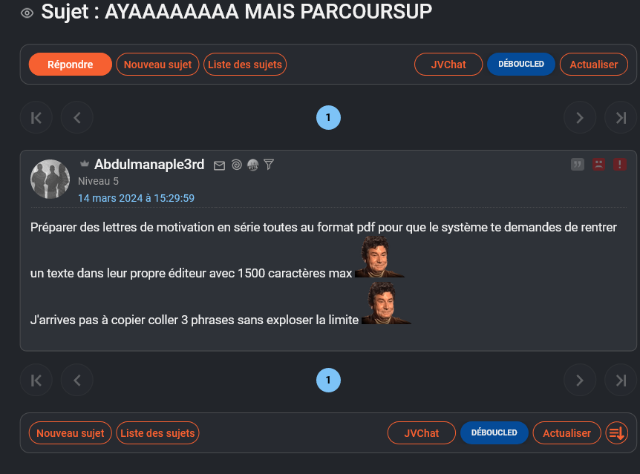Click the filter funnel icon beside the username
The height and width of the screenshot is (474, 640).
(x=269, y=165)
